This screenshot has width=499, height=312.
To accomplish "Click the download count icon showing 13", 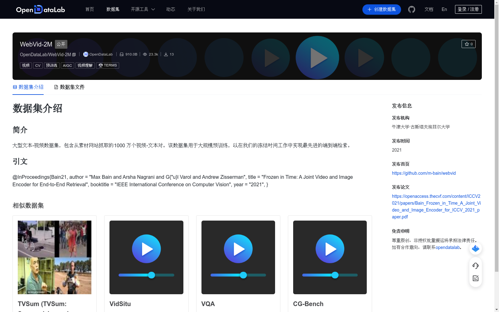I will click(166, 54).
